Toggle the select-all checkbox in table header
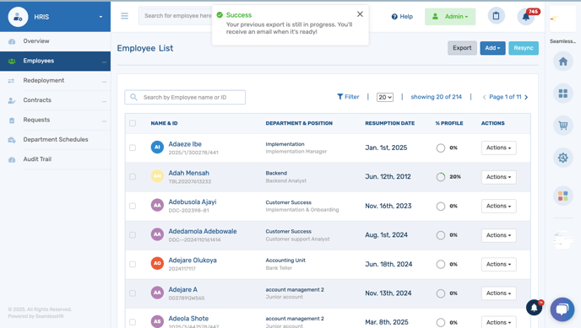The width and height of the screenshot is (581, 328). click(133, 123)
